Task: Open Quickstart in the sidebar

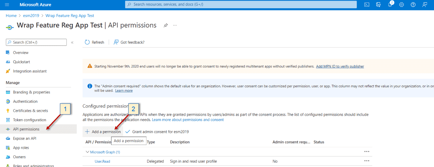Action: click(22, 62)
